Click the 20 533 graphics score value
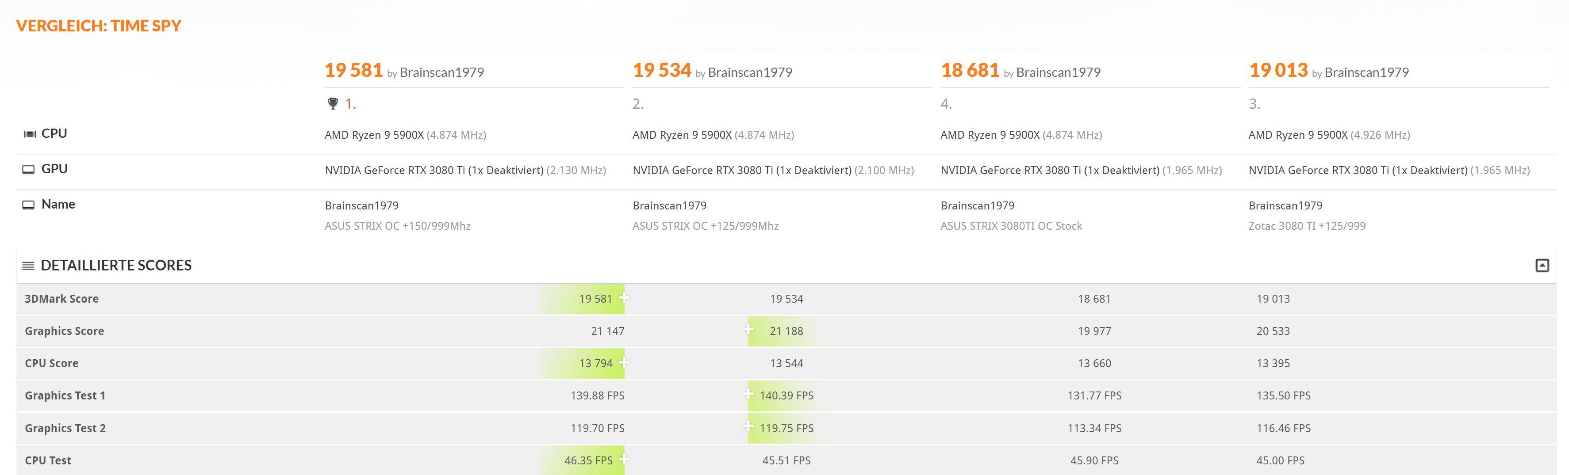The image size is (1569, 475). tap(1273, 331)
